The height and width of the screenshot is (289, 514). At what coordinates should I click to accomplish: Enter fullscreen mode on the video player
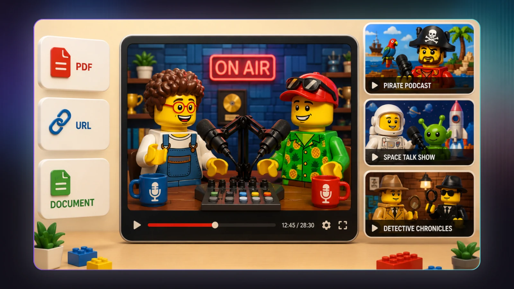tap(343, 225)
